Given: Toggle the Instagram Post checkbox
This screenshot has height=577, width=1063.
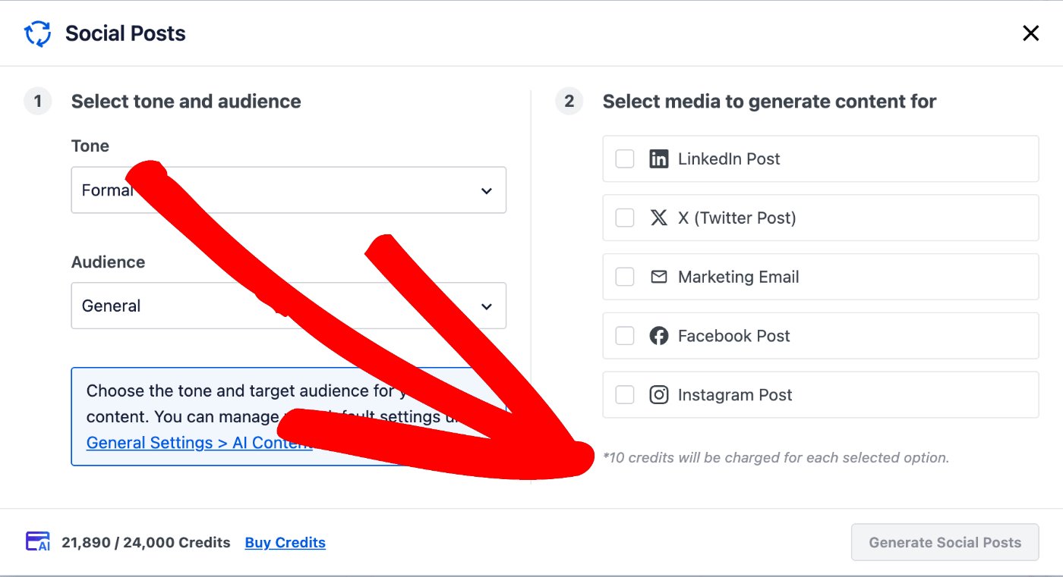Looking at the screenshot, I should coord(624,395).
